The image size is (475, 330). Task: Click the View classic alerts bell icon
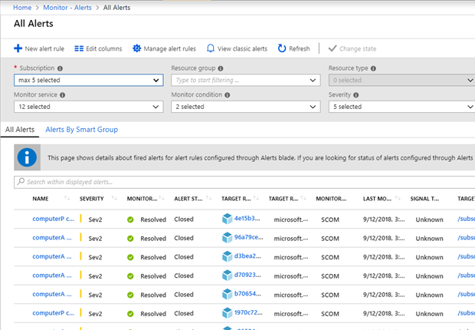pyautogui.click(x=211, y=48)
